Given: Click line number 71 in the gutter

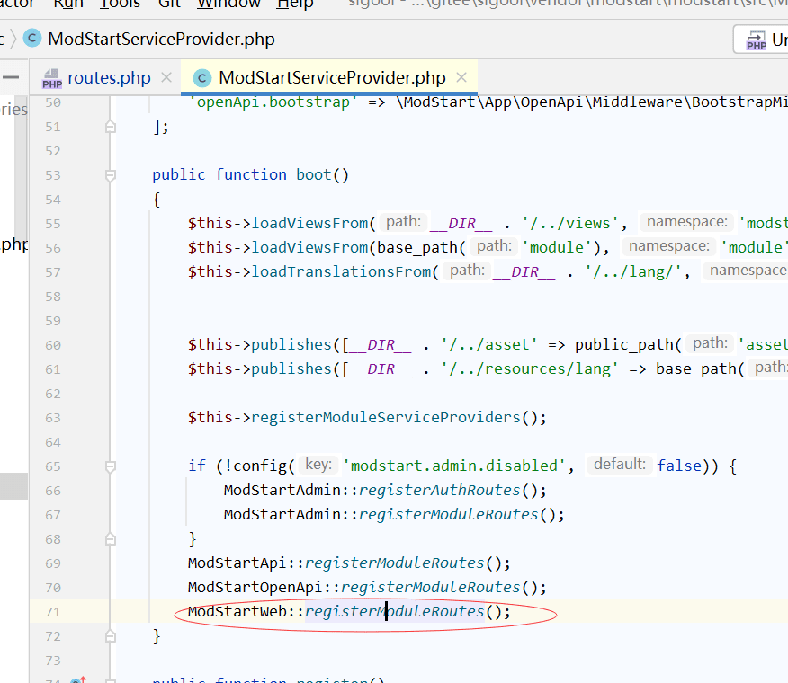Looking at the screenshot, I should [53, 612].
